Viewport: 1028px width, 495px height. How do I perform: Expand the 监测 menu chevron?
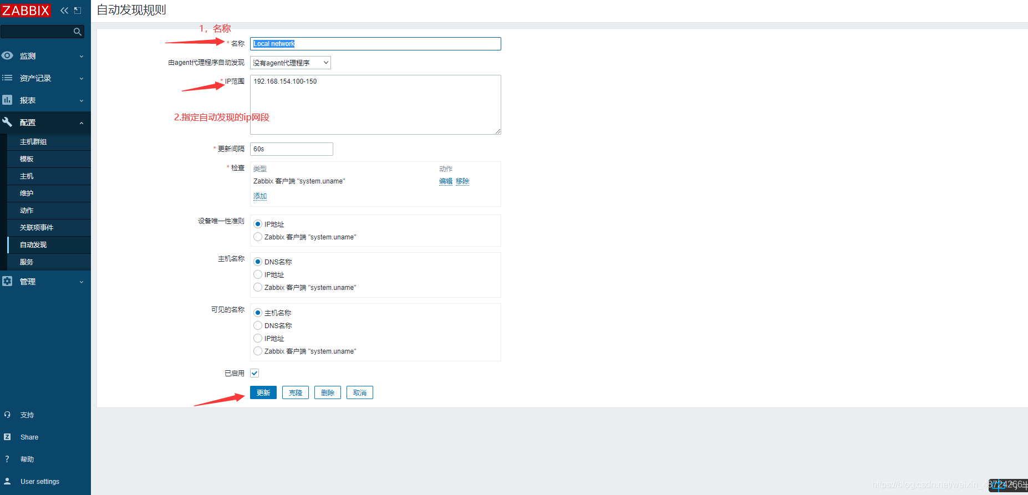82,56
